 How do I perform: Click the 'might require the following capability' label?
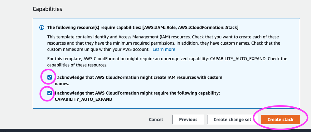(x=137, y=93)
